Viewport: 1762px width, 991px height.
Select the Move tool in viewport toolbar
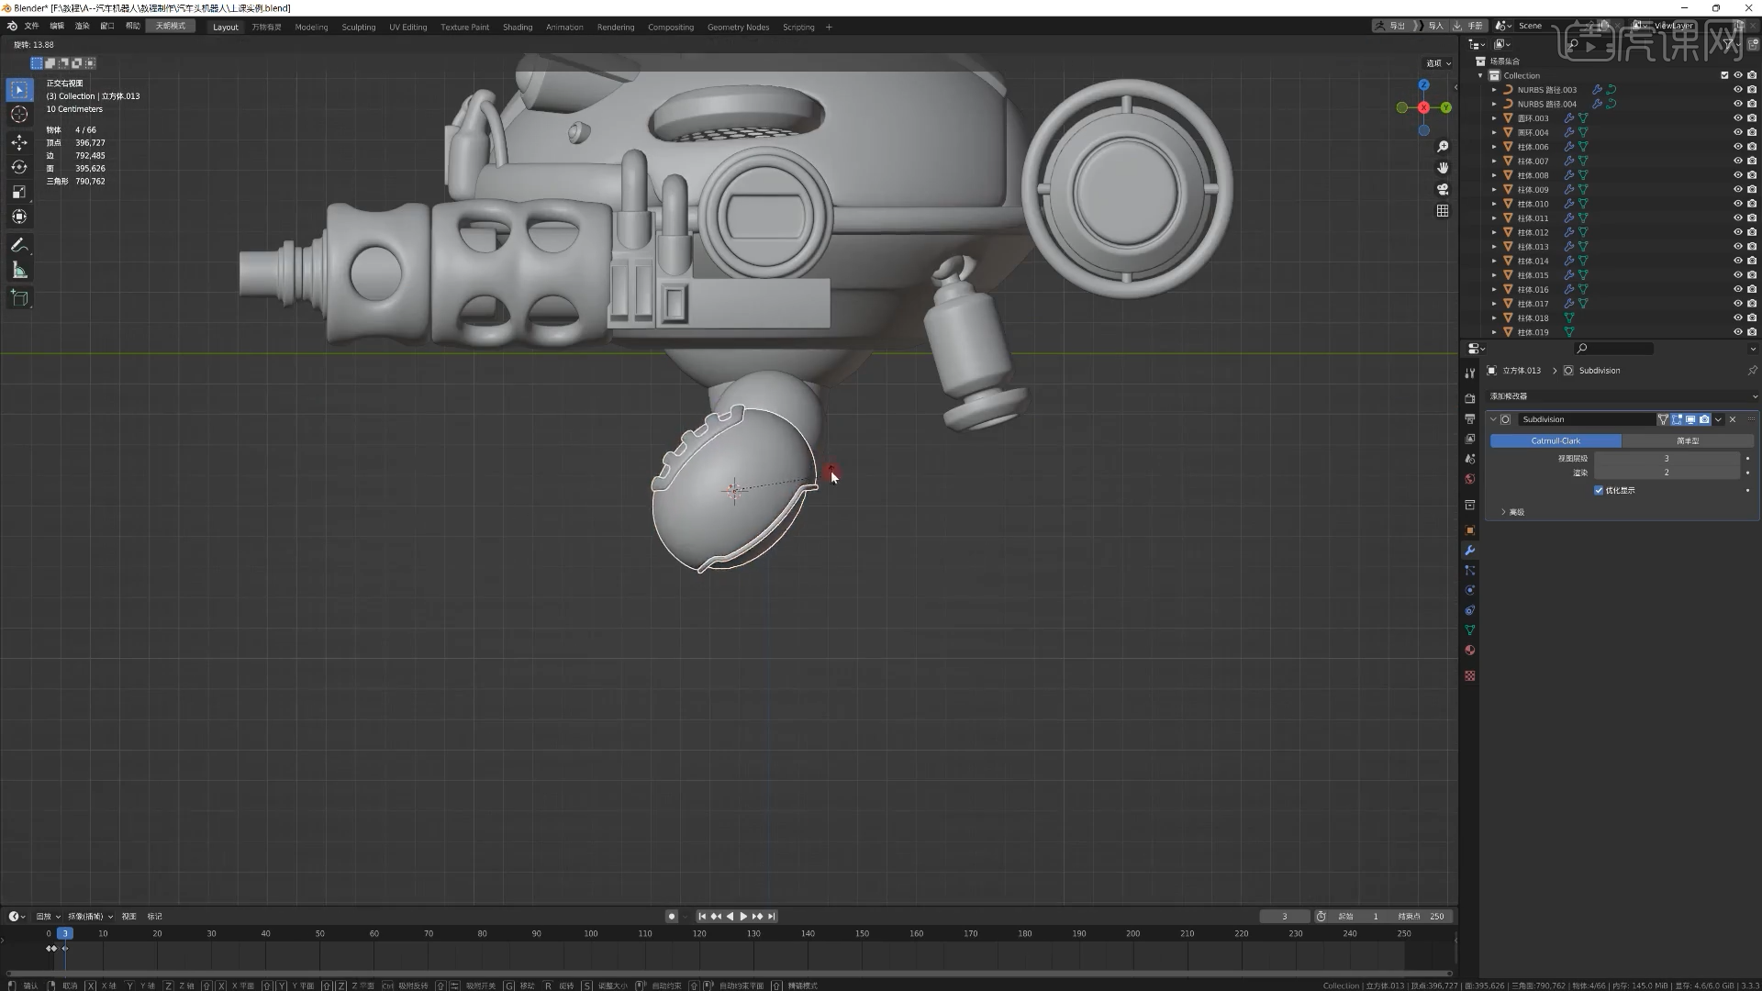(x=19, y=142)
